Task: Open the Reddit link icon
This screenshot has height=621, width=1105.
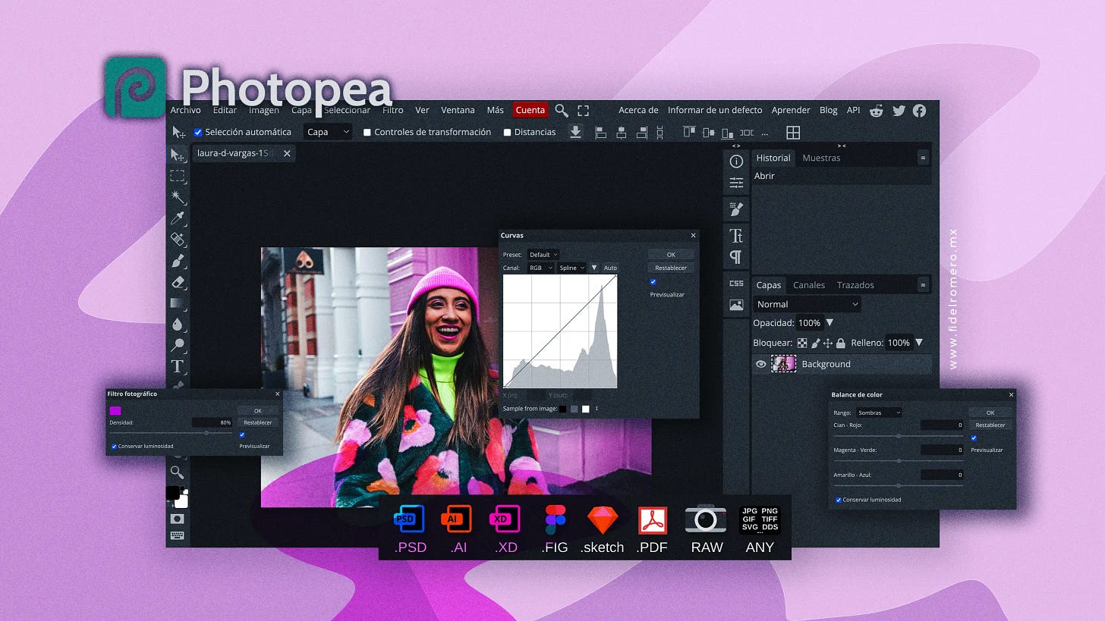Action: coord(877,111)
